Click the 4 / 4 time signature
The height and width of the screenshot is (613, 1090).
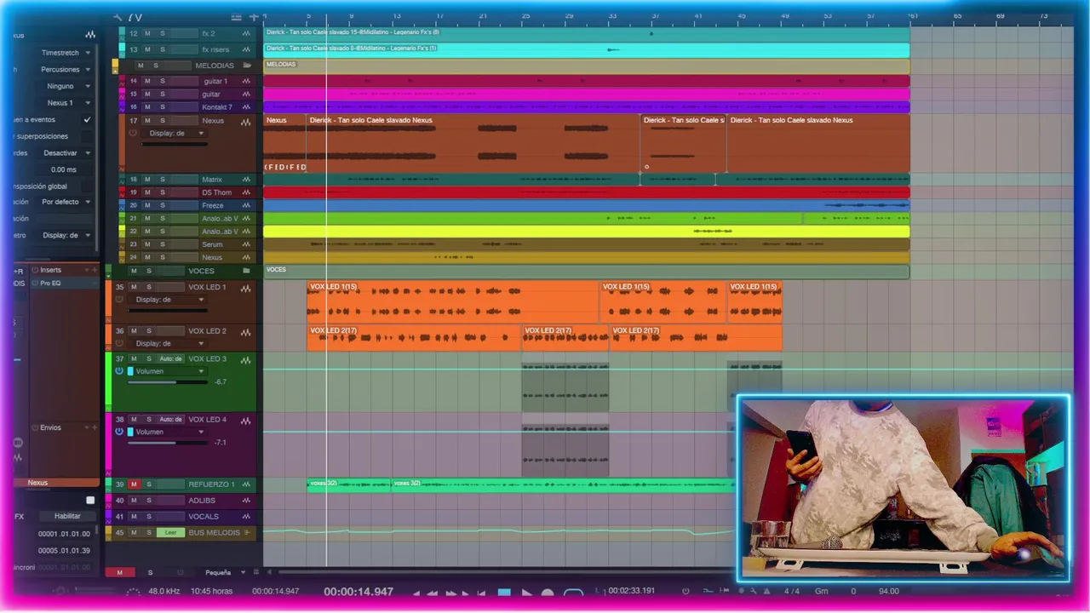[792, 591]
